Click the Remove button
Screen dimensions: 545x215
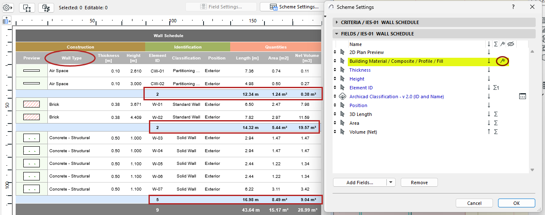[x=419, y=183]
